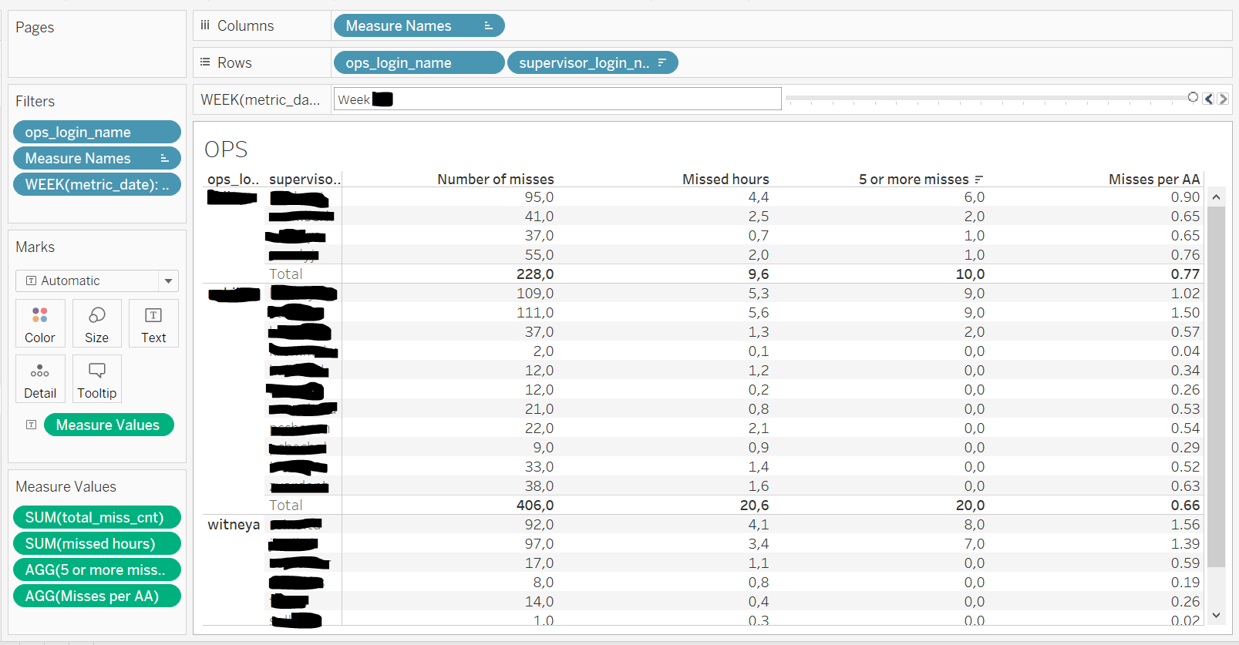This screenshot has width=1239, height=645.
Task: Click 5 or more misses total 10,0
Action: (x=970, y=274)
